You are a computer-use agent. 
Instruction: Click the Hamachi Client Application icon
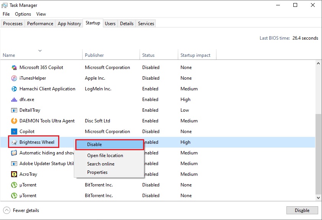click(14, 89)
